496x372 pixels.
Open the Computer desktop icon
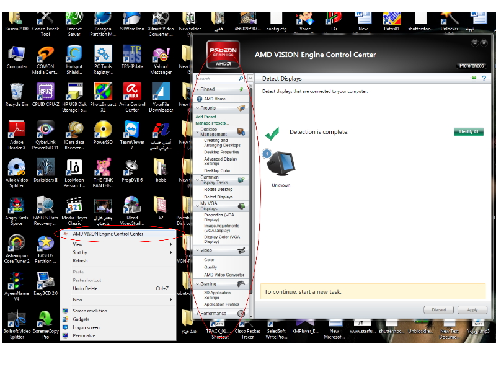17,58
